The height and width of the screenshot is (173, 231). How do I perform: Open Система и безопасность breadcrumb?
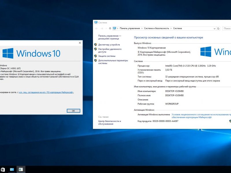point(157,28)
